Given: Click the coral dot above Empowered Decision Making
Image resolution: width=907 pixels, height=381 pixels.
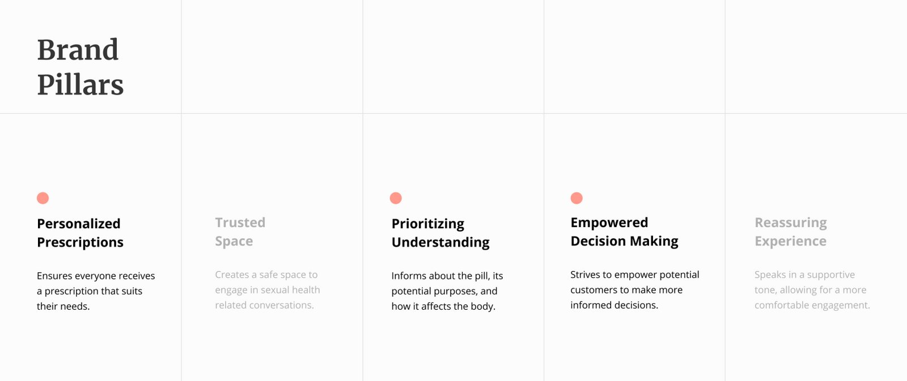Looking at the screenshot, I should (577, 198).
